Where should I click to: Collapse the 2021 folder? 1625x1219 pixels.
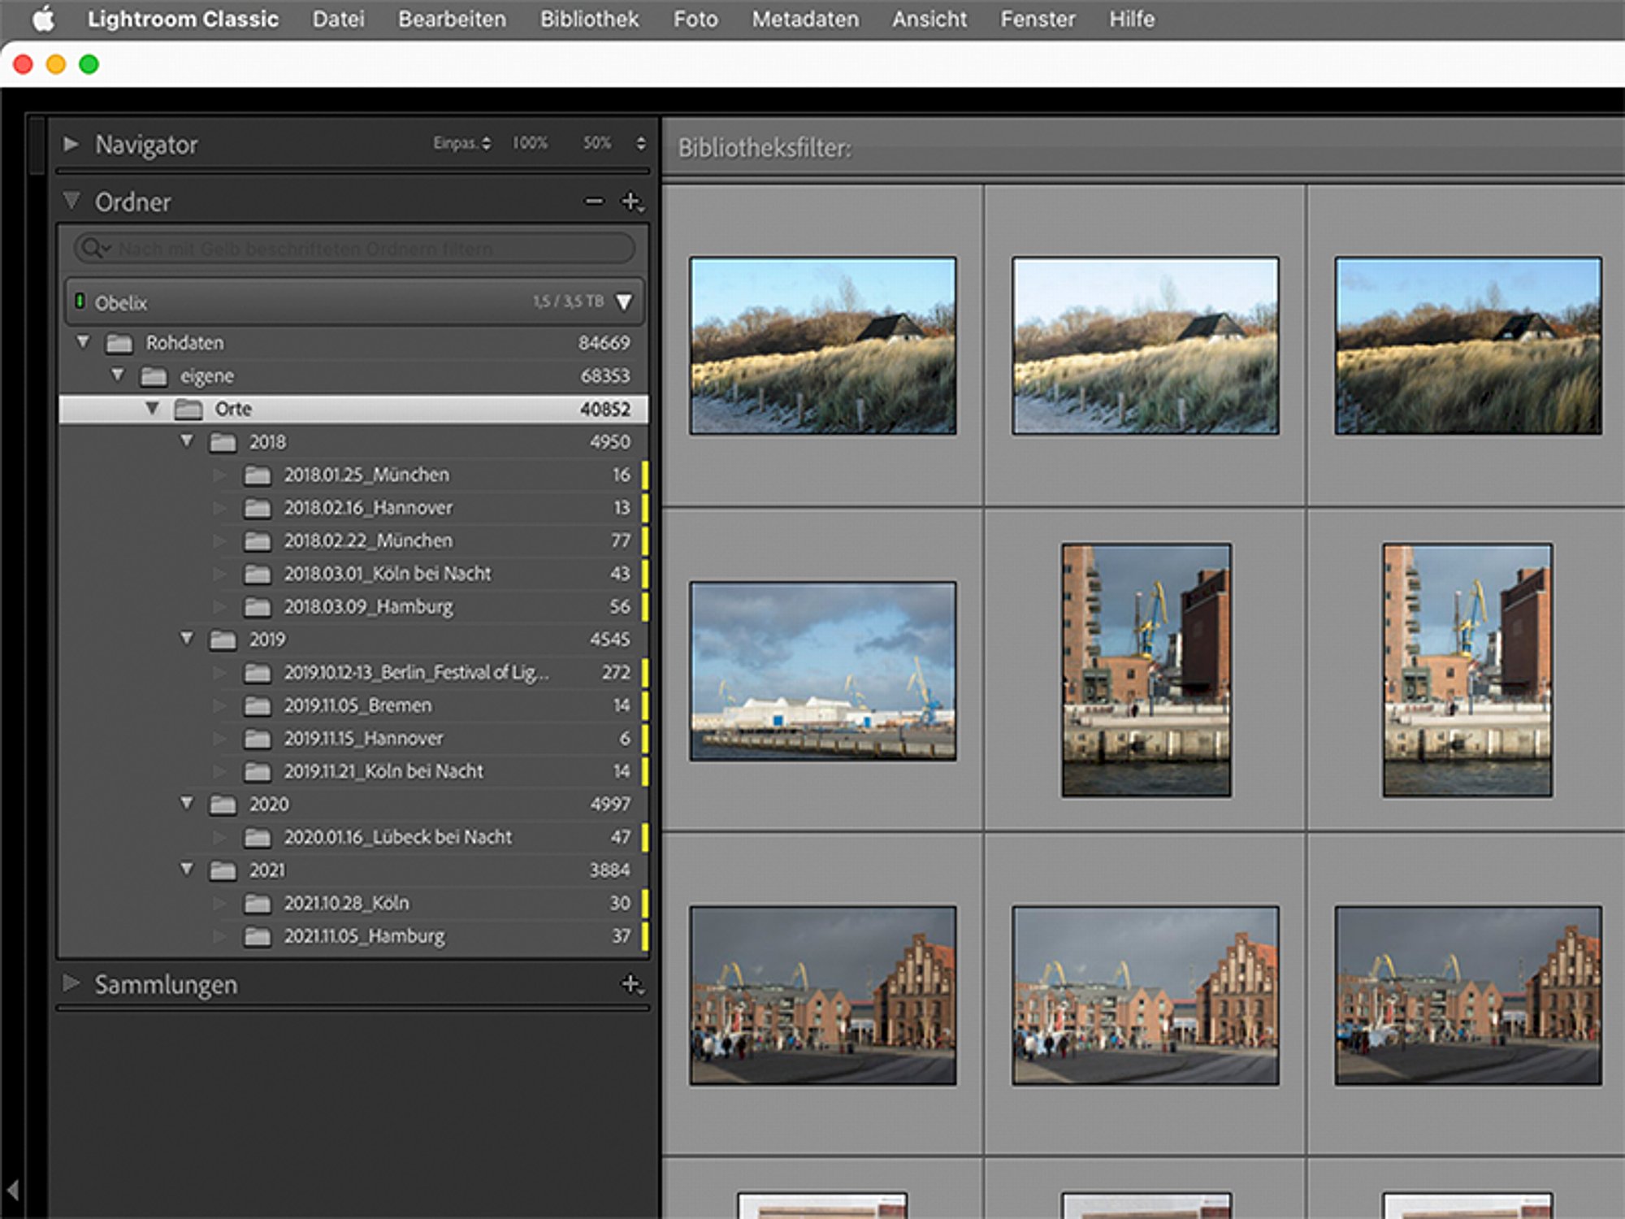pos(187,869)
